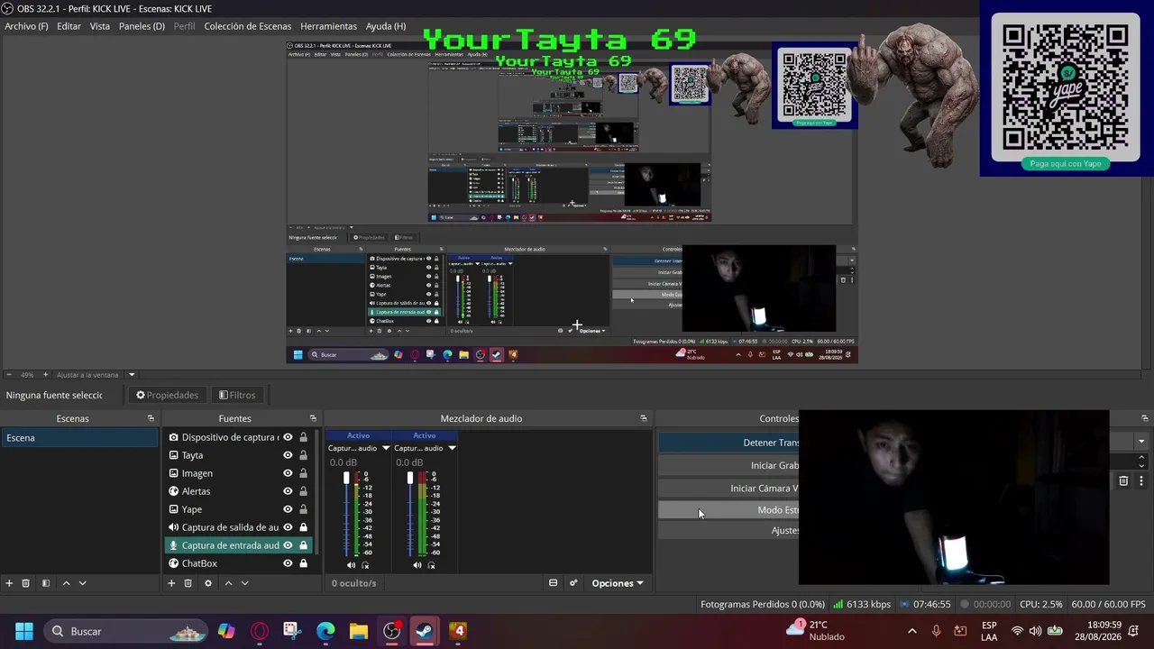Click the Filtros button
1154x649 pixels.
coord(237,395)
